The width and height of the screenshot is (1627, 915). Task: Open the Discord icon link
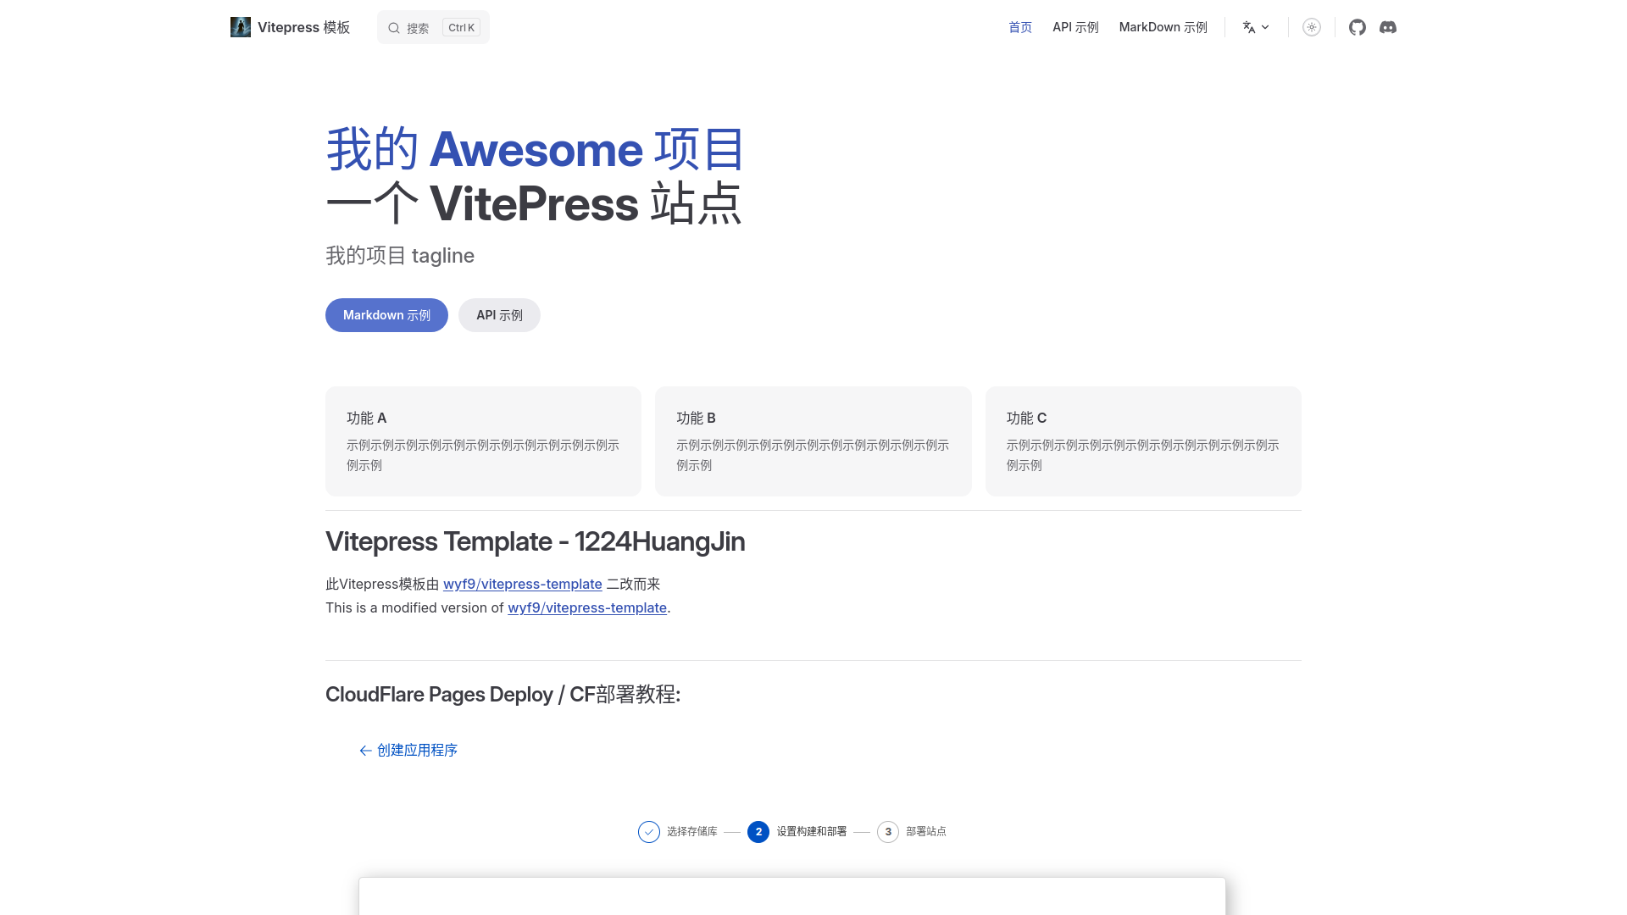coord(1388,27)
